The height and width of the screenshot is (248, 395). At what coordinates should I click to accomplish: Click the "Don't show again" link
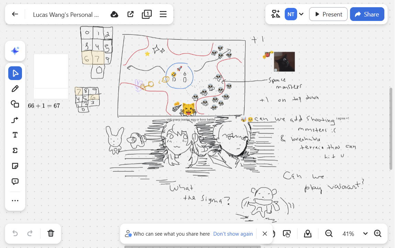pyautogui.click(x=233, y=234)
